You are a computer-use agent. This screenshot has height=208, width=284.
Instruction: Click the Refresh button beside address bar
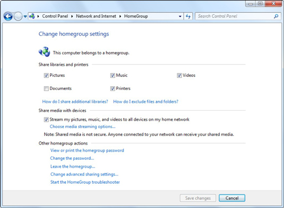click(x=188, y=16)
